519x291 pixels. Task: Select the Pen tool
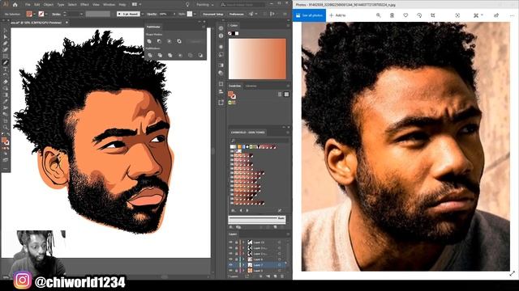point(6,43)
